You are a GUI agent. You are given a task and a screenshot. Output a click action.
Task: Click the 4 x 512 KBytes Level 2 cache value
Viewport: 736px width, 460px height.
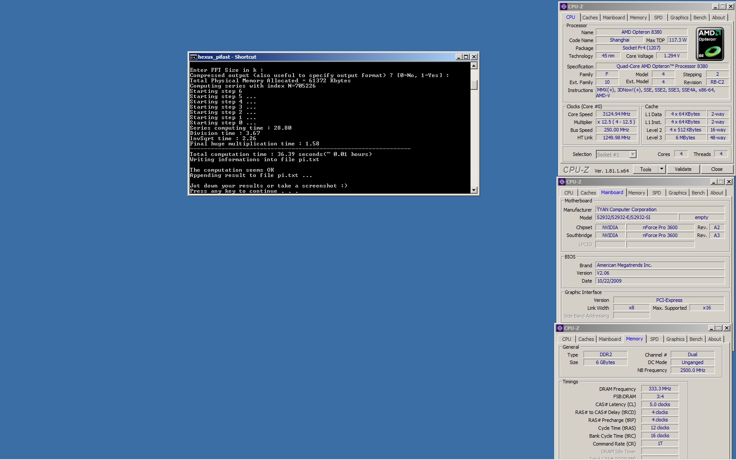[685, 130]
